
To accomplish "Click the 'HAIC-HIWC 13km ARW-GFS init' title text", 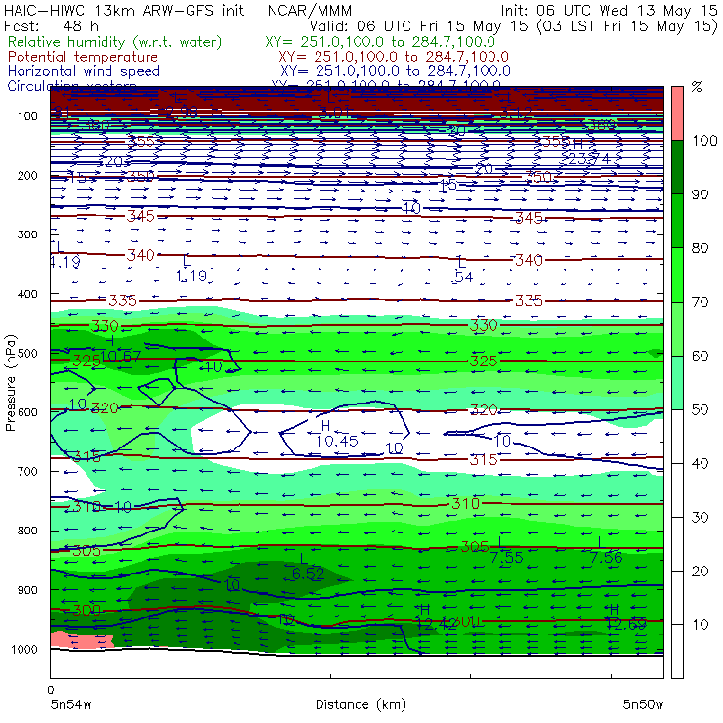I will [x=124, y=10].
